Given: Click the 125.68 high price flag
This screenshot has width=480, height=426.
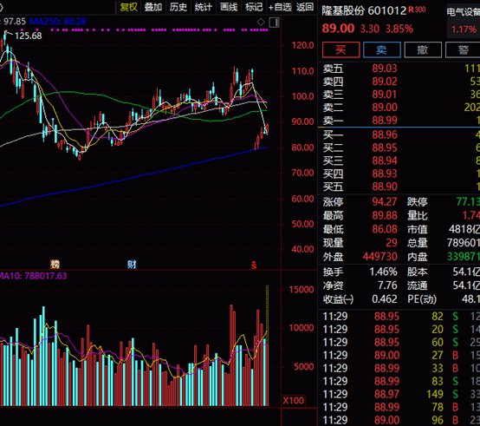Looking at the screenshot, I should (x=28, y=36).
